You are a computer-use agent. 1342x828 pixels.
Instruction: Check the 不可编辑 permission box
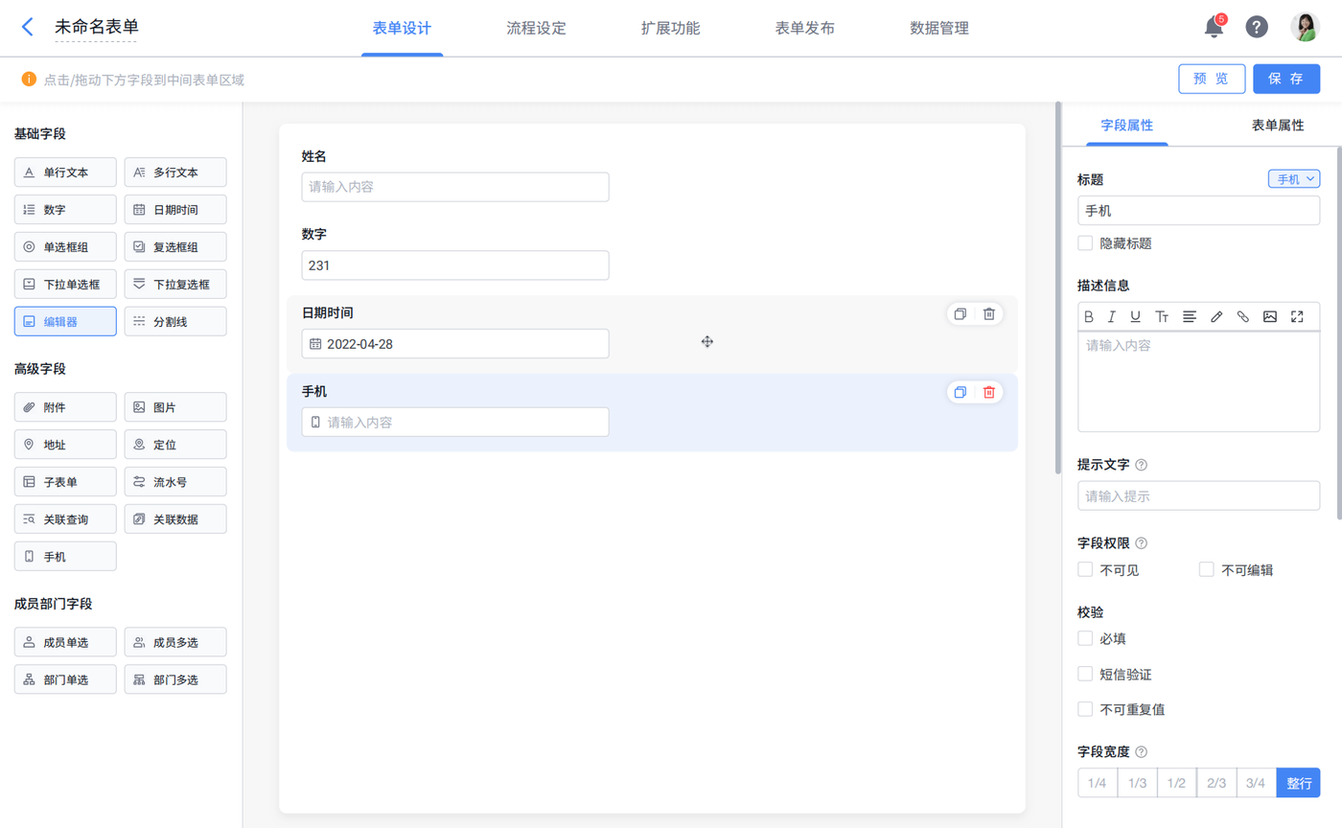click(x=1207, y=569)
